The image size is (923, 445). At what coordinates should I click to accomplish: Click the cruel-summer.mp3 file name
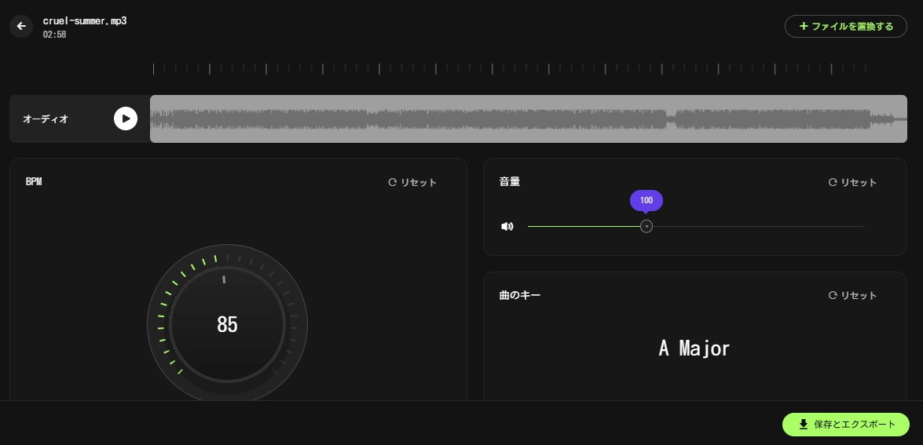click(x=85, y=20)
